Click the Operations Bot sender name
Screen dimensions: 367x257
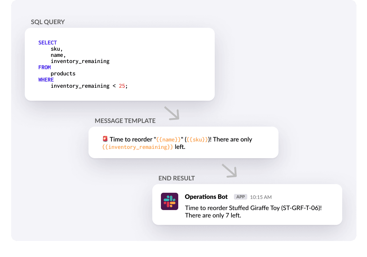coord(206,197)
